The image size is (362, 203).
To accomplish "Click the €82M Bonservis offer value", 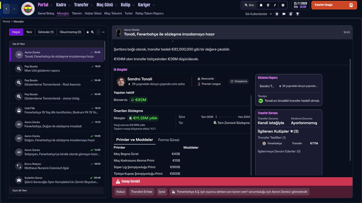I will click(x=139, y=100).
